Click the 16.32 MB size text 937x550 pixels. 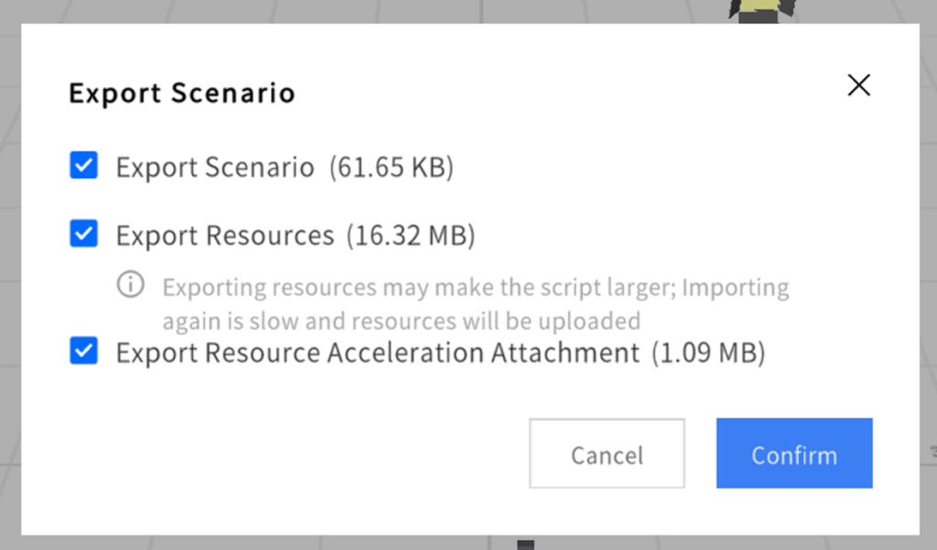411,236
